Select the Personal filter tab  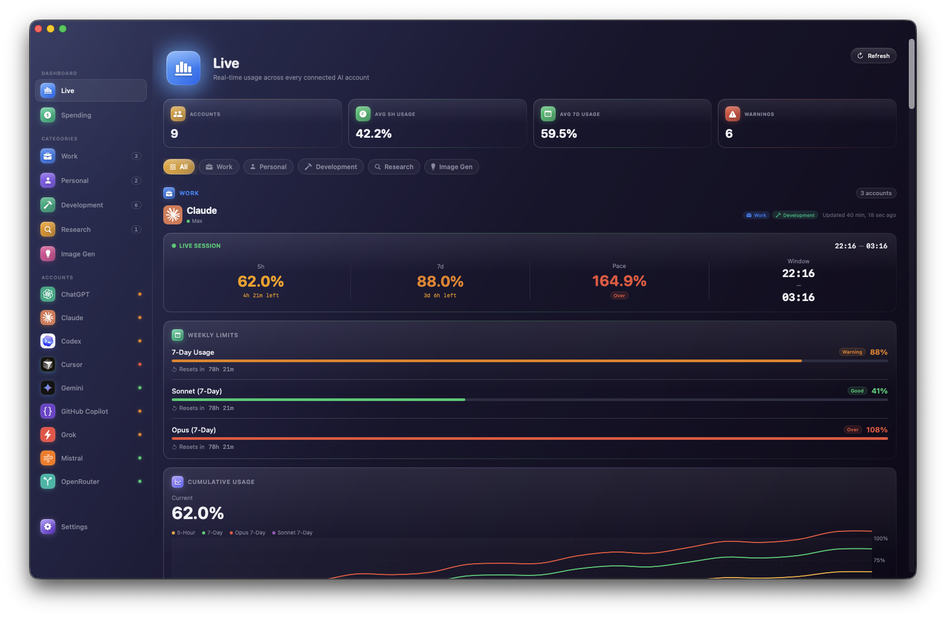269,167
